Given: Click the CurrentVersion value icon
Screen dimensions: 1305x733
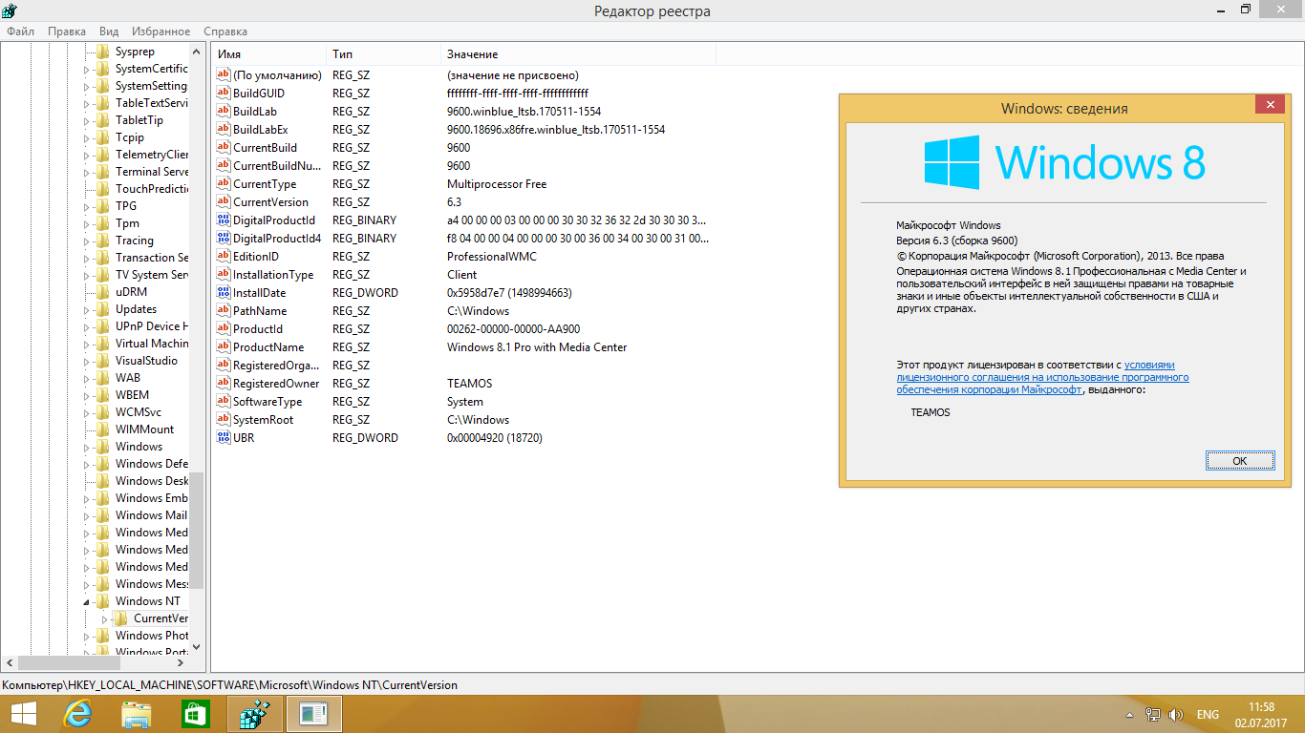Looking at the screenshot, I should tap(224, 202).
